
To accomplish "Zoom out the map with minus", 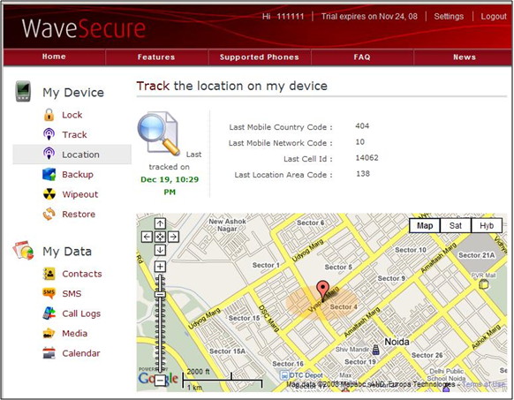I will point(160,381).
